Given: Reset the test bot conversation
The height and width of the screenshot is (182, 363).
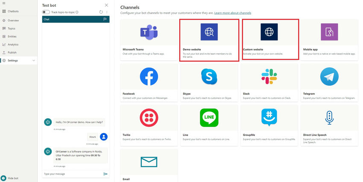Looking at the screenshot, I should pos(101,12).
